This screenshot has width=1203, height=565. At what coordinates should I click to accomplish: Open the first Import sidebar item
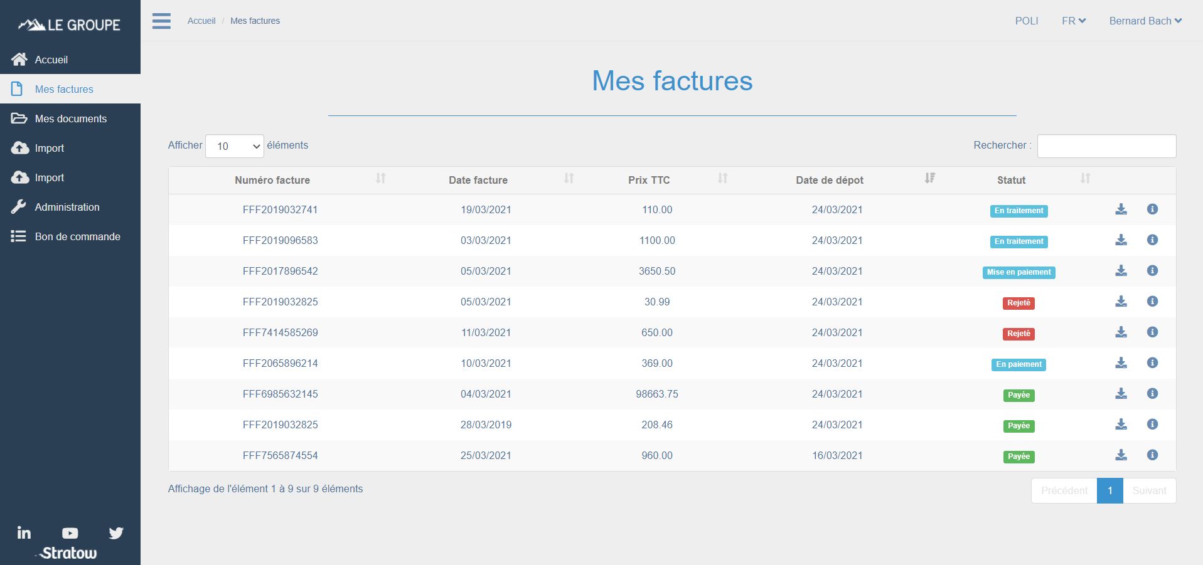70,148
